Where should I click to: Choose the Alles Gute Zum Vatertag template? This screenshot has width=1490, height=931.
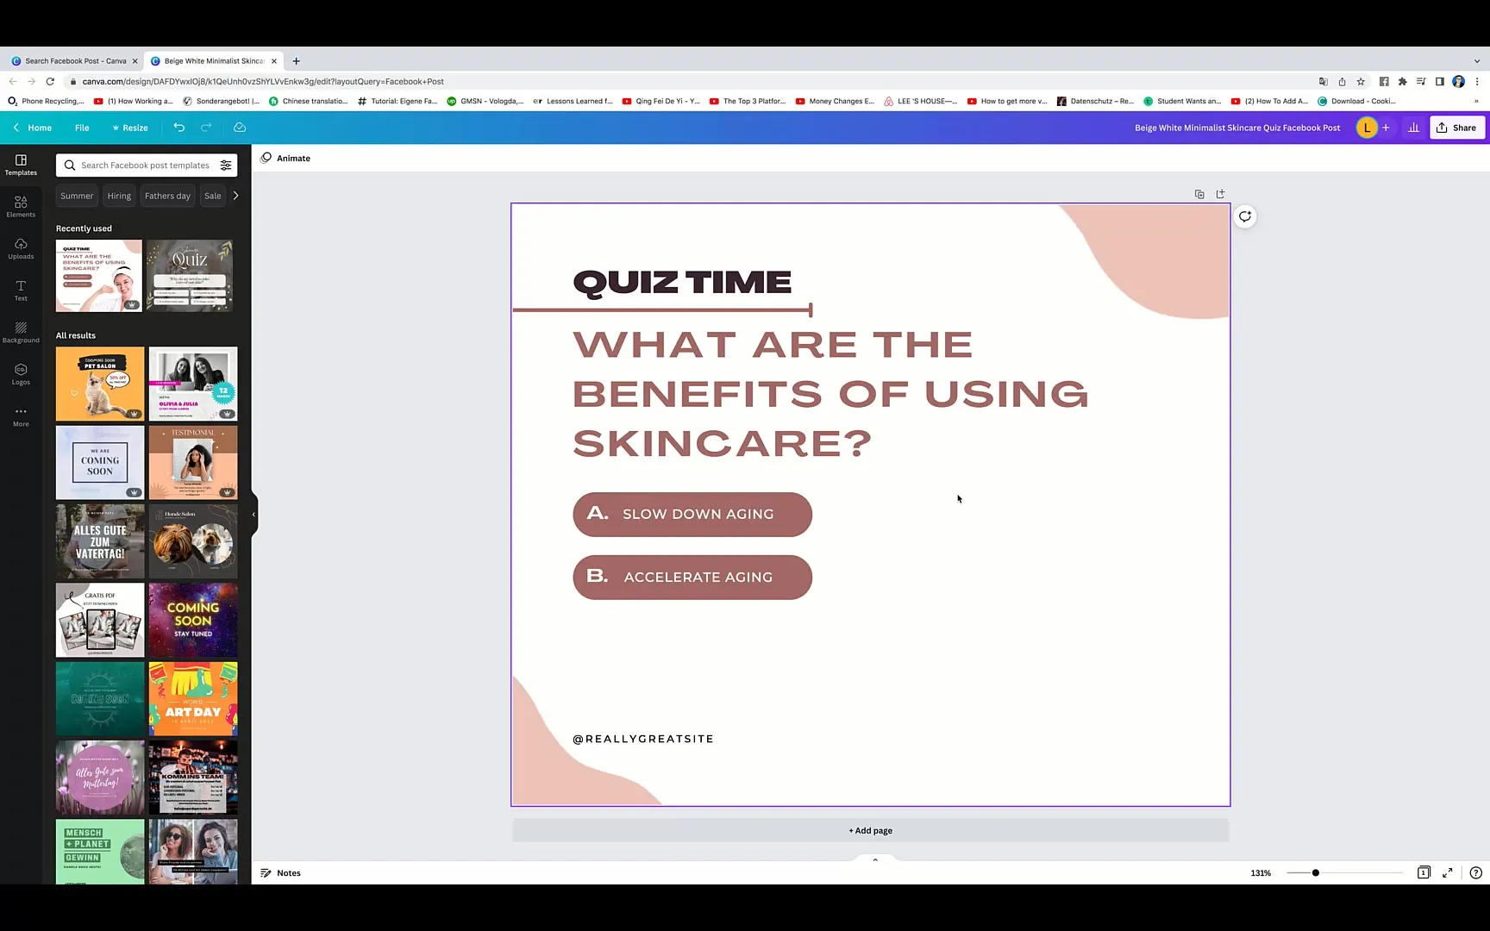click(100, 541)
